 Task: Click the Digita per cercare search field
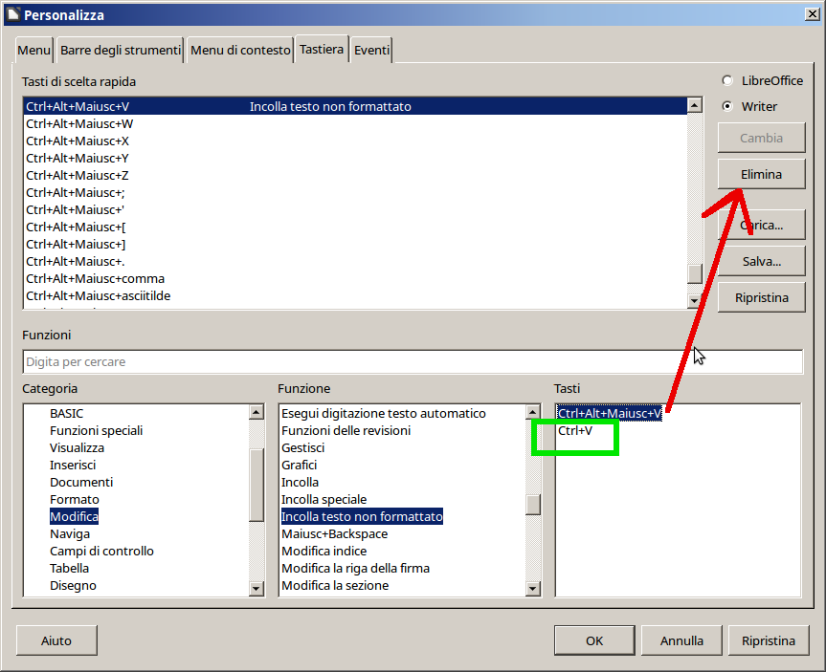click(x=413, y=362)
